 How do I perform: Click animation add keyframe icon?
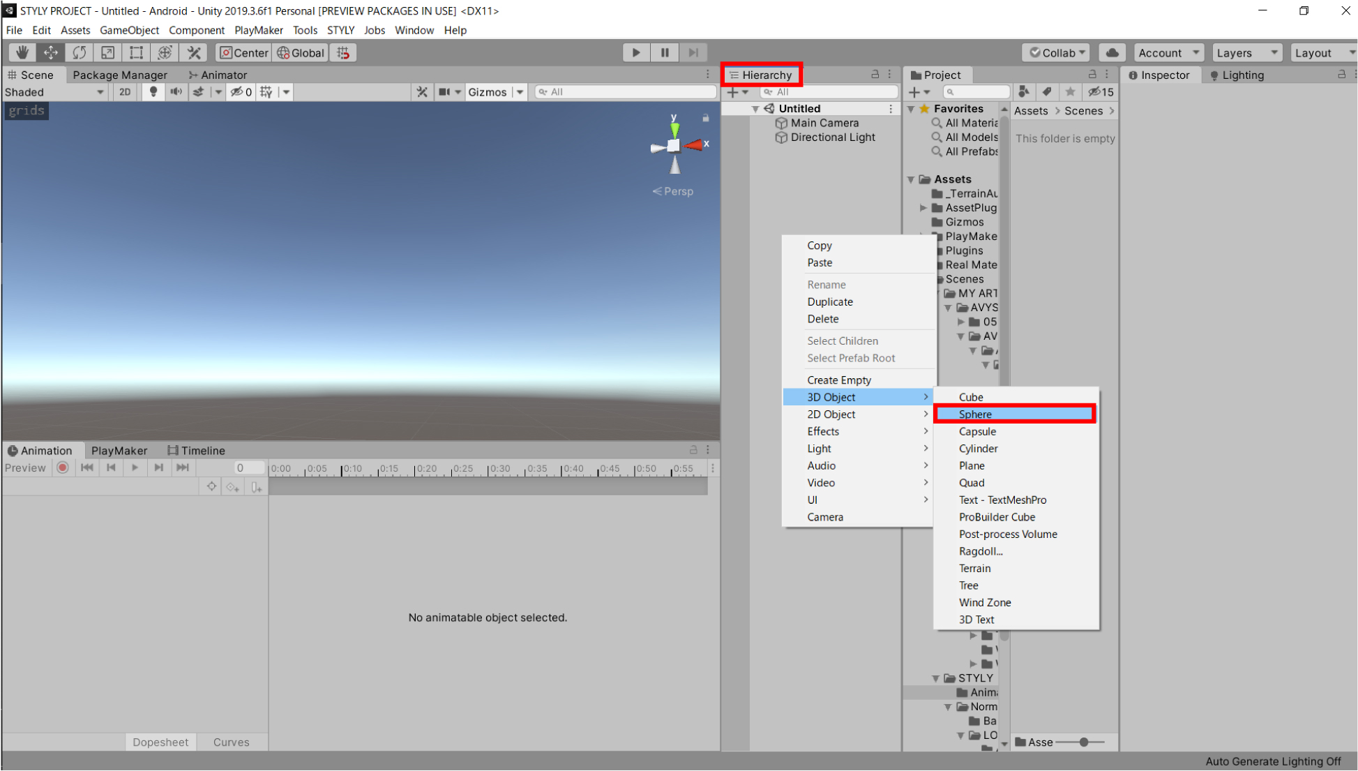[232, 487]
